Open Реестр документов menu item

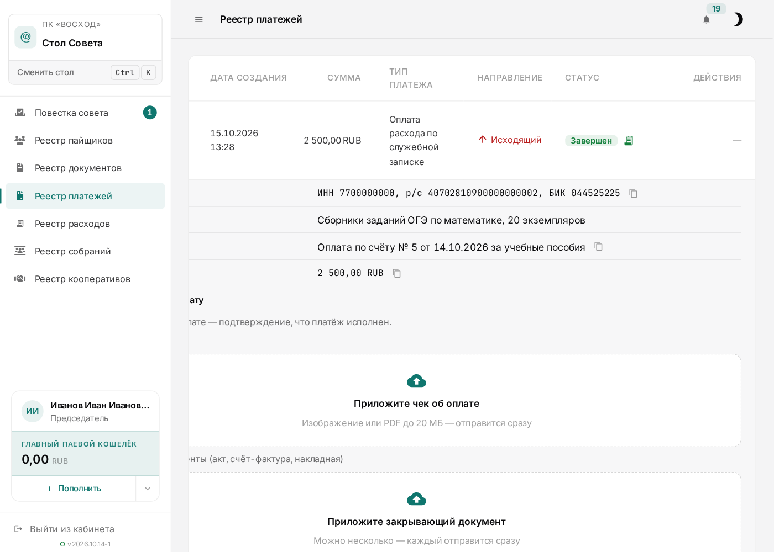[86, 168]
